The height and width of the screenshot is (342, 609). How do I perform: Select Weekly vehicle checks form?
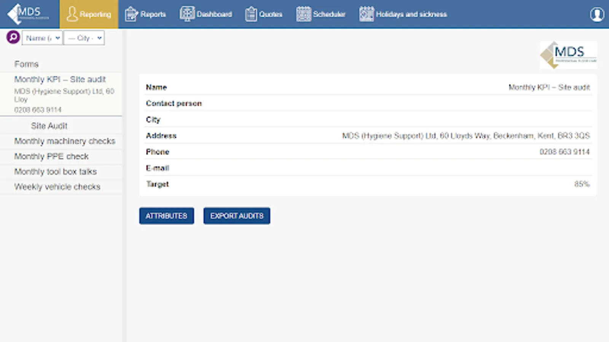[x=61, y=187]
